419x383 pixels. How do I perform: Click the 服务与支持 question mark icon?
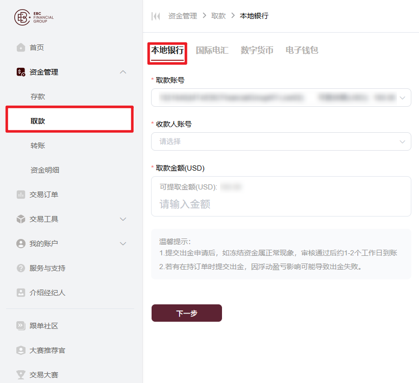click(x=21, y=268)
